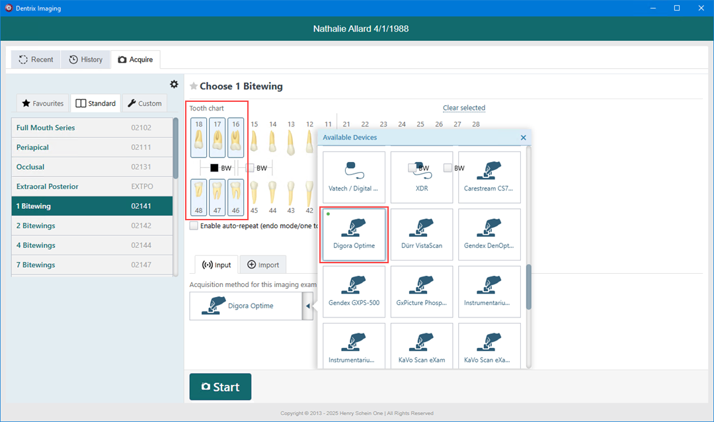Choose Gendex GXPS-500 device tile
The image size is (714, 422).
pyautogui.click(x=354, y=290)
